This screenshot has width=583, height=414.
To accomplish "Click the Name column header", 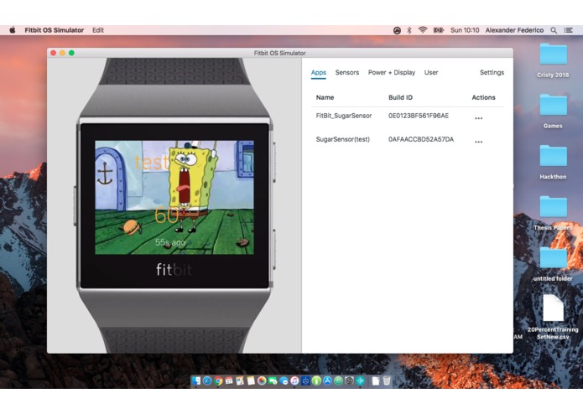I will point(325,97).
